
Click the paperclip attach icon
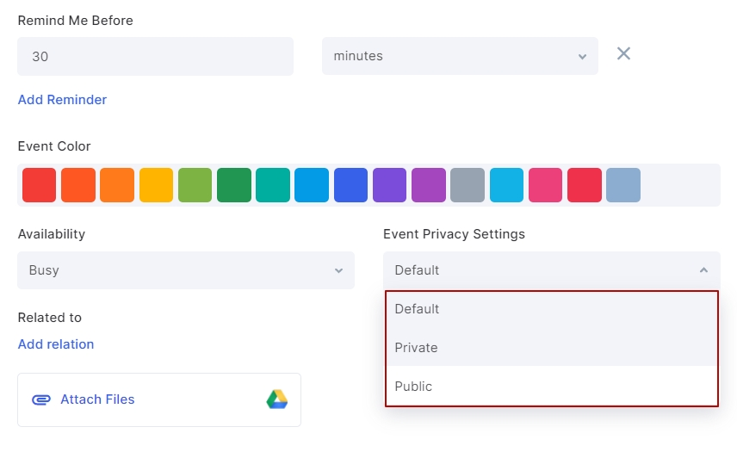pyautogui.click(x=40, y=399)
